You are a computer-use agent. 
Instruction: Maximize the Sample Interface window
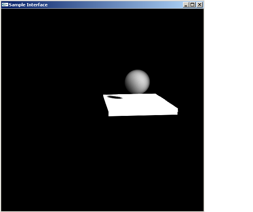pos(193,5)
